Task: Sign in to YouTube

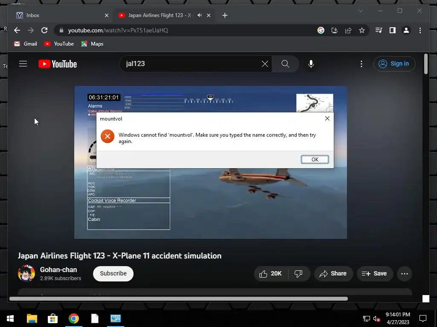Action: [x=394, y=64]
